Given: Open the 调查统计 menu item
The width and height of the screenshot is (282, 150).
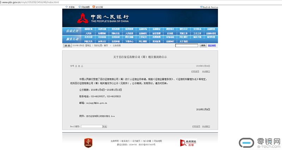Looking at the screenshot, I should [170, 29].
